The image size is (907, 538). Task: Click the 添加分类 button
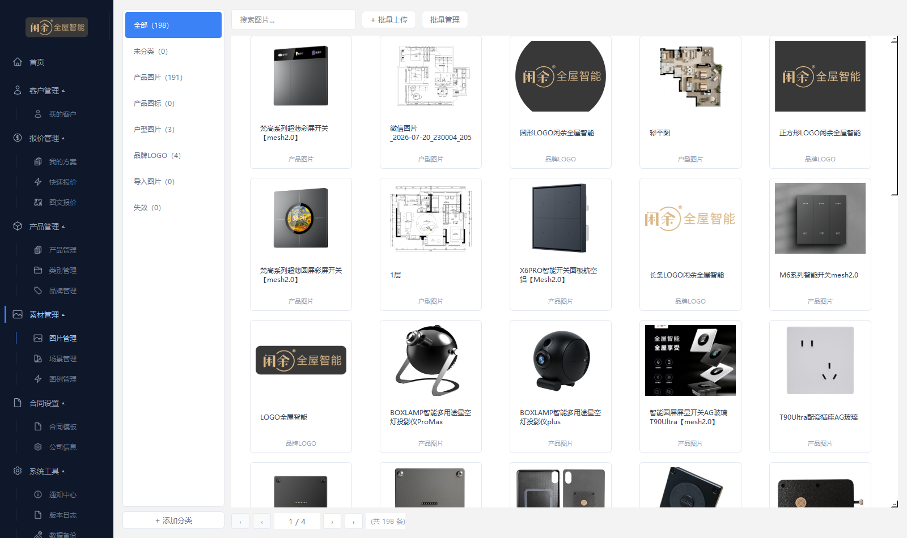pos(173,520)
